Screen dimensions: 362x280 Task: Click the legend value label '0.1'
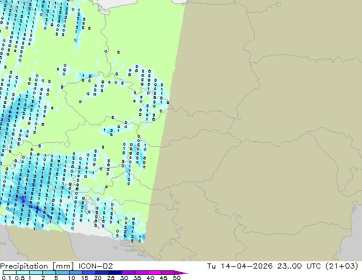click(x=6, y=278)
